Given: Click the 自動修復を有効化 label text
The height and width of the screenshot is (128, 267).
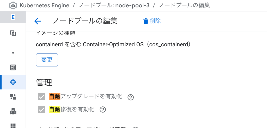Looking at the screenshot, I should [72, 109].
